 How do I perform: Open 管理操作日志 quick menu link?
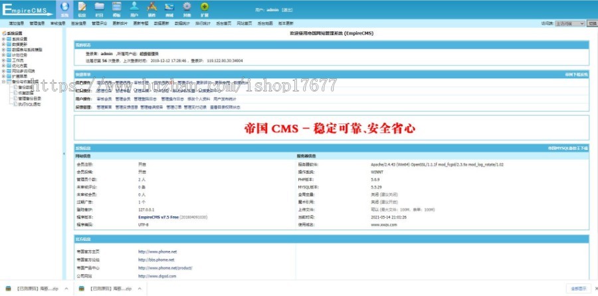coord(172,99)
